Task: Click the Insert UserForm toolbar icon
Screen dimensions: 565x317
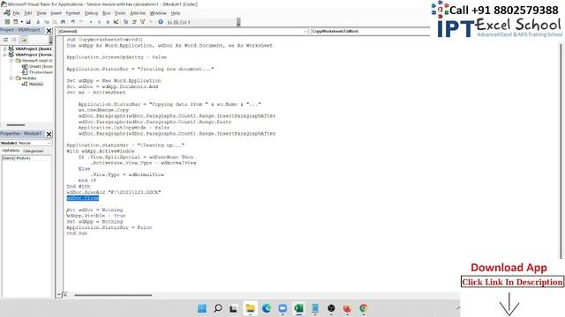Action: tap(16, 22)
